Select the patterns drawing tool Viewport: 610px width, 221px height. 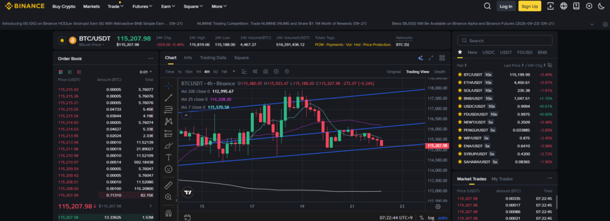(169, 122)
